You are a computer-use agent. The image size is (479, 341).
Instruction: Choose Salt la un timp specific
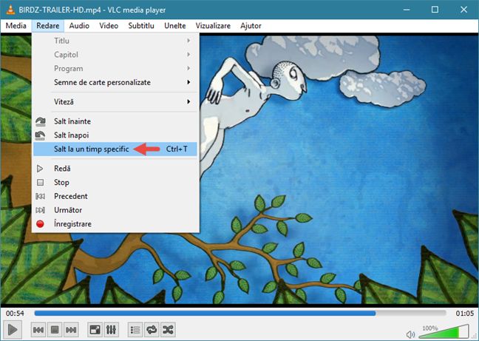coord(115,149)
